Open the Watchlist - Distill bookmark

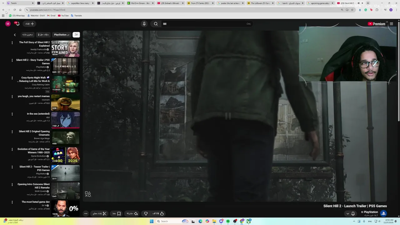(x=36, y=15)
